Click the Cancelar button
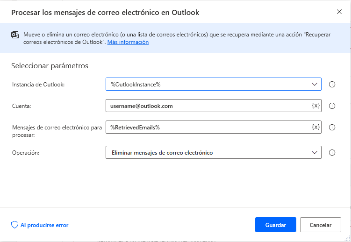 [x=320, y=225]
